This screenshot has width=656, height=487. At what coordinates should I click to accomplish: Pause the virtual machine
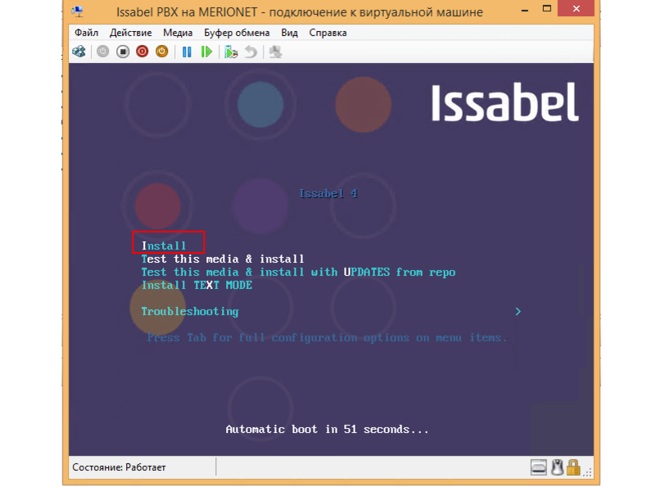pyautogui.click(x=187, y=52)
